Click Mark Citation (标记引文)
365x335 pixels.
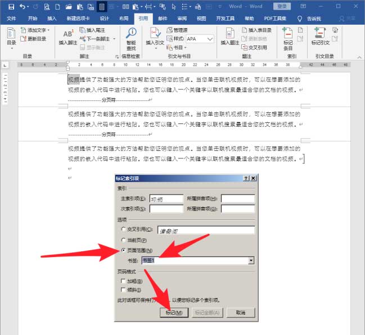click(321, 36)
